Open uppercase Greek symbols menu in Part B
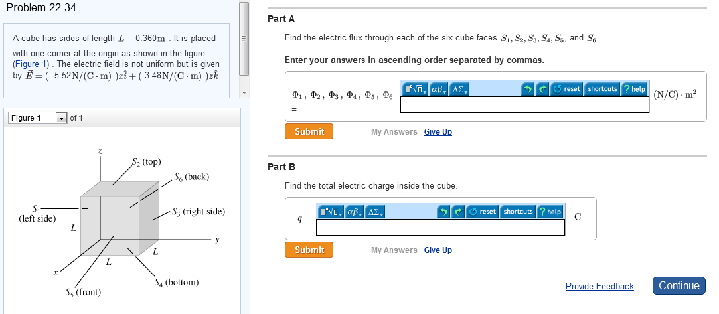The image size is (719, 314). pos(376,212)
